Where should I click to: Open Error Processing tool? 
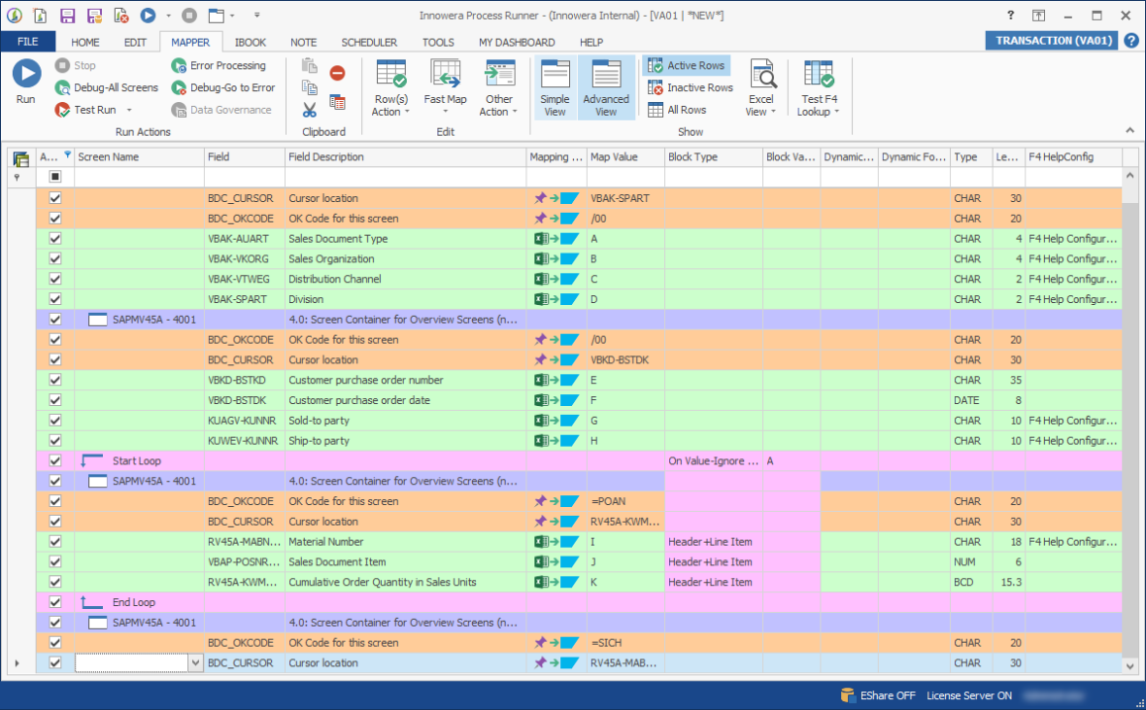(179, 65)
